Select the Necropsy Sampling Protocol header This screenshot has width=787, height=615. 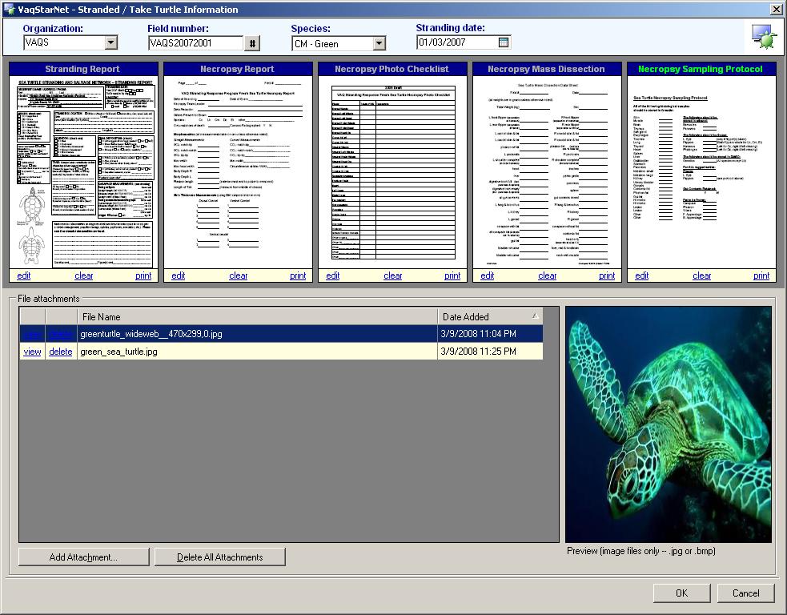tap(701, 69)
